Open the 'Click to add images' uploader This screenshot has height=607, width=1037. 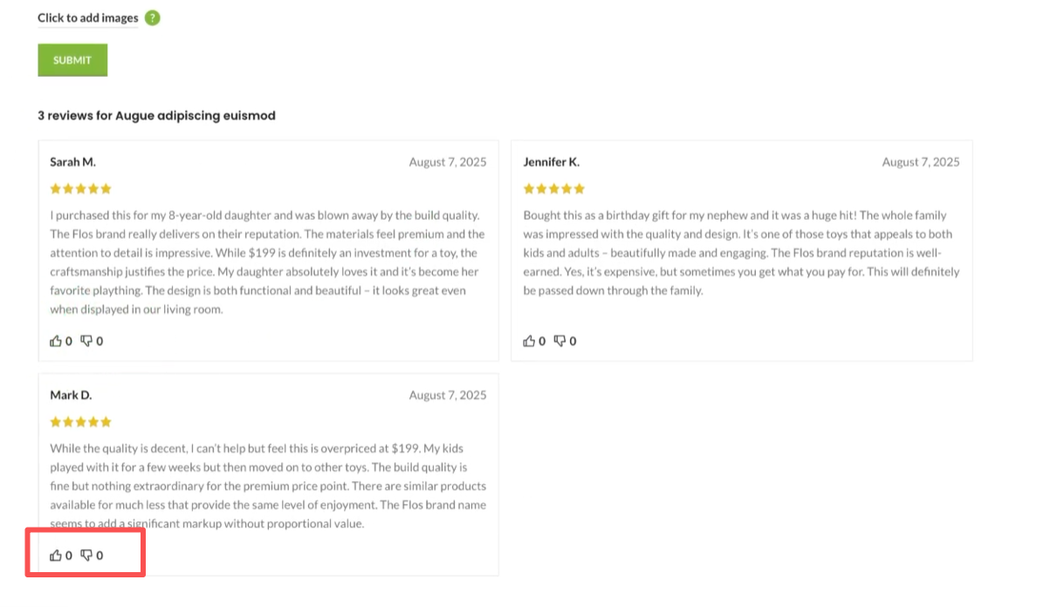(88, 18)
